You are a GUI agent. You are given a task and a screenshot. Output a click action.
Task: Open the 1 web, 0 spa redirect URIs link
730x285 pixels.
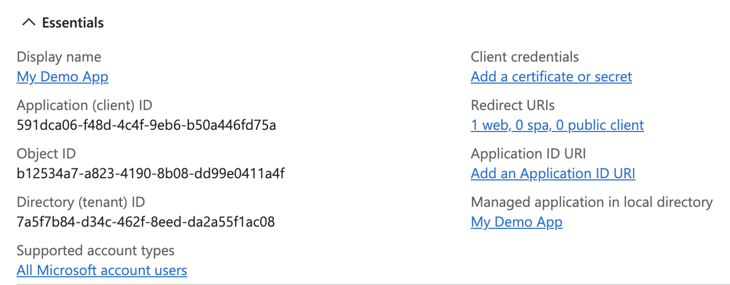point(557,125)
